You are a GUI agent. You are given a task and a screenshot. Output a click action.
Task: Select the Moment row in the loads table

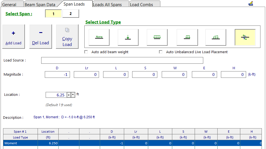[132, 143]
